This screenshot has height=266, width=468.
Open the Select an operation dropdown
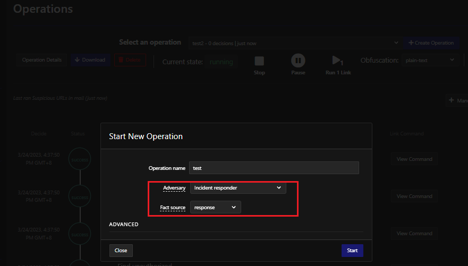(x=295, y=43)
